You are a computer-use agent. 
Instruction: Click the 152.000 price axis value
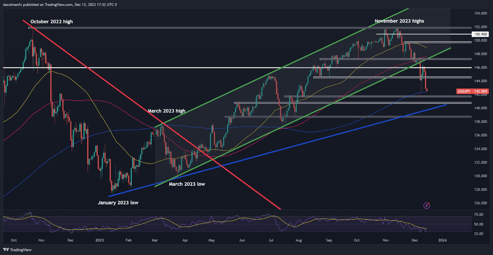[480, 27]
